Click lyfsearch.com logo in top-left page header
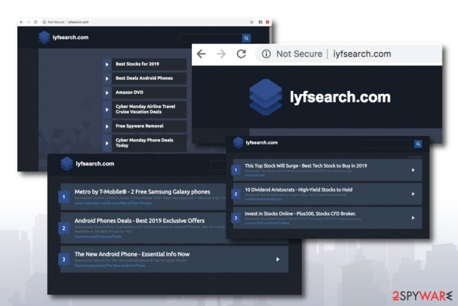 coord(63,38)
